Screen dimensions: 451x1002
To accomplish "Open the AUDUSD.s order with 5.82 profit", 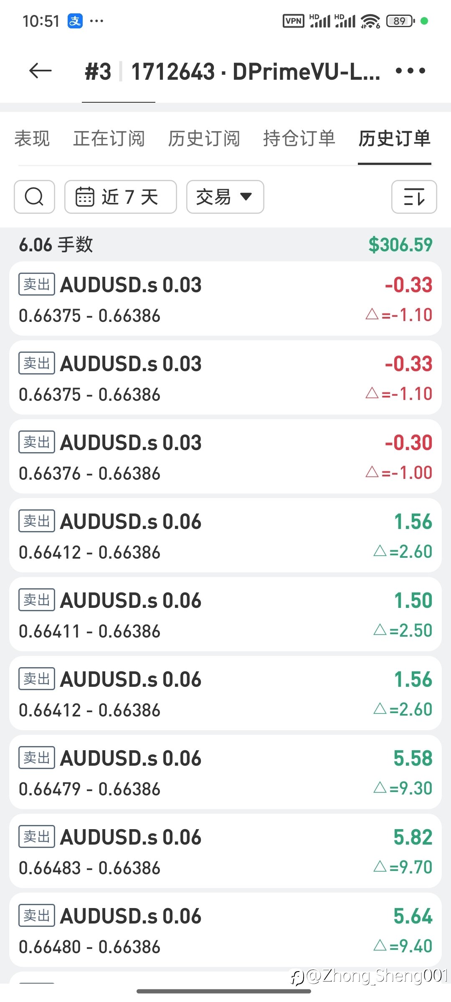I will pyautogui.click(x=225, y=851).
